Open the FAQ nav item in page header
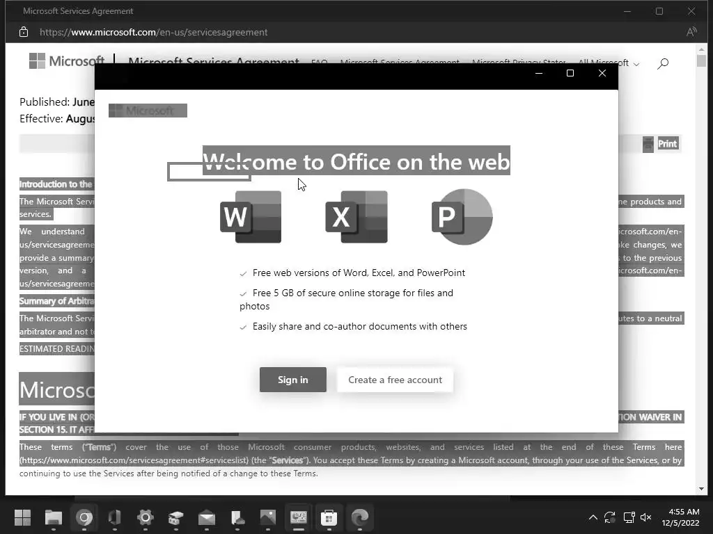This screenshot has width=713, height=534. pyautogui.click(x=319, y=63)
